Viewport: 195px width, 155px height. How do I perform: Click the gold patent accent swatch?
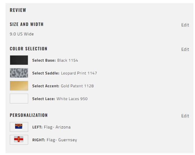[19, 86]
